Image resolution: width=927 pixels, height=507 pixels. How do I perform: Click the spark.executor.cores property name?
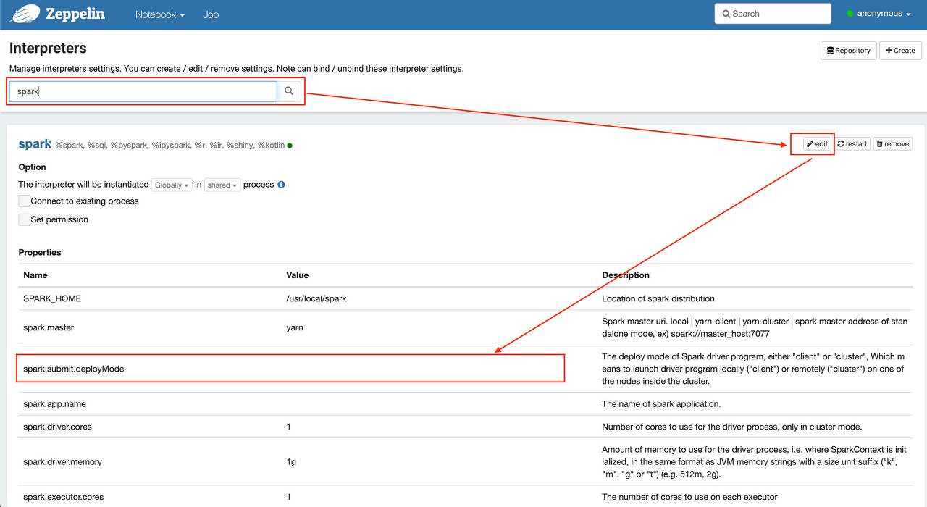(x=64, y=497)
